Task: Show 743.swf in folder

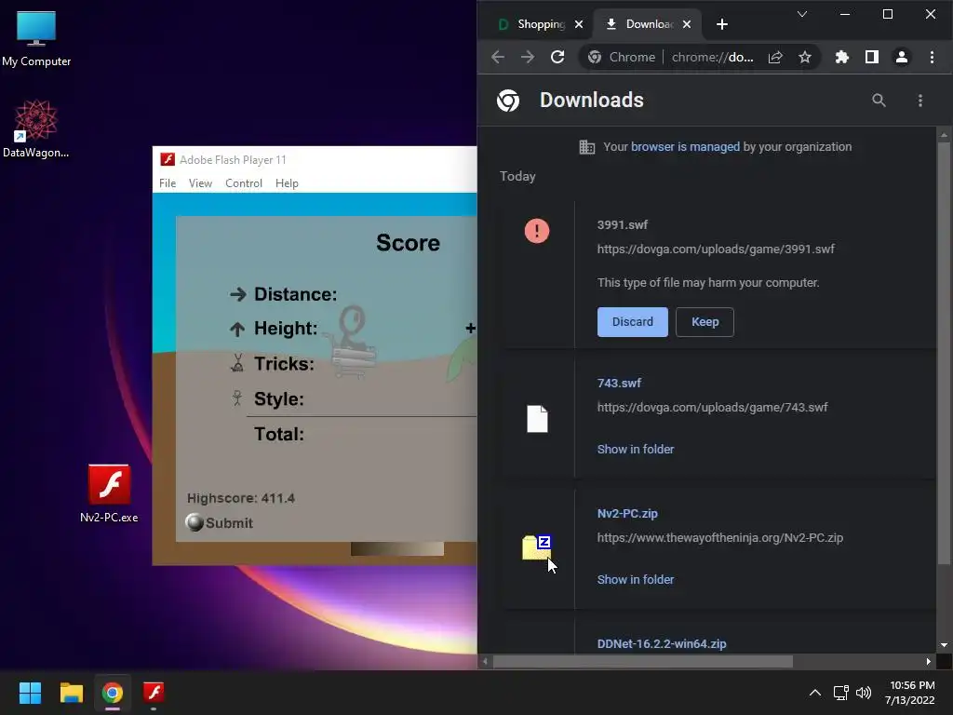Action: pos(635,450)
